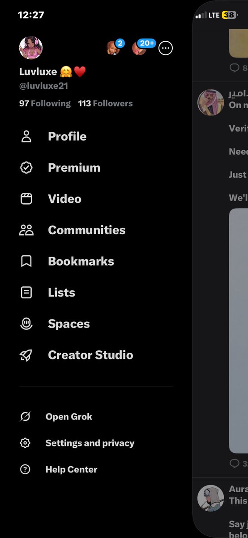View the 113 Followers list
Image resolution: width=248 pixels, height=538 pixels.
coord(105,103)
